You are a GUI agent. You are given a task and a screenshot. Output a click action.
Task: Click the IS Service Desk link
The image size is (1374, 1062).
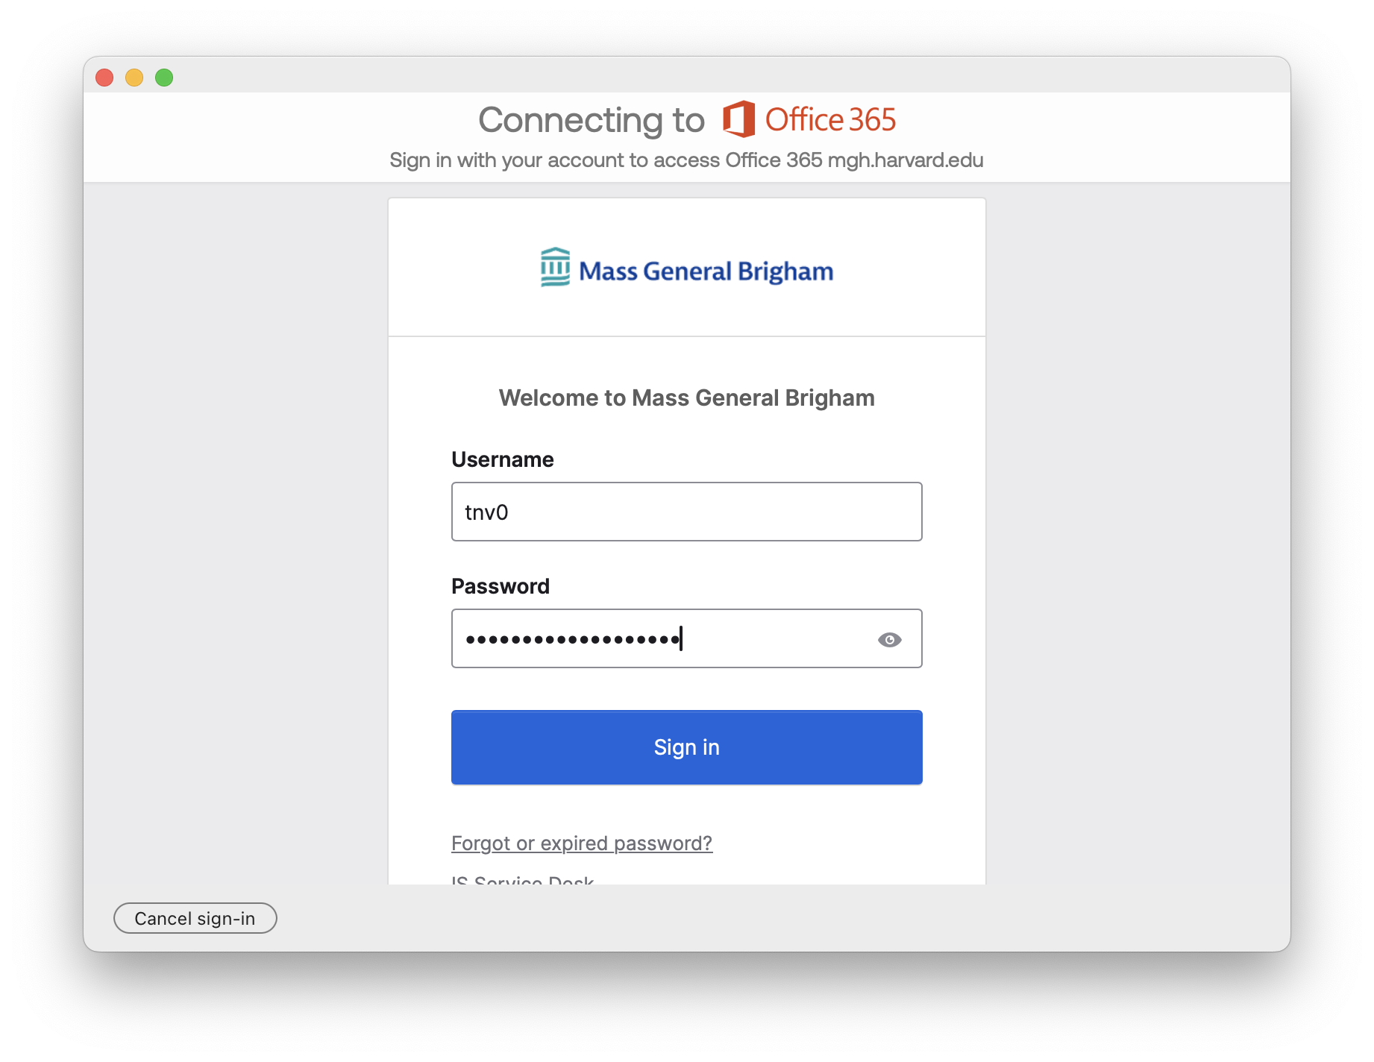coord(522,882)
